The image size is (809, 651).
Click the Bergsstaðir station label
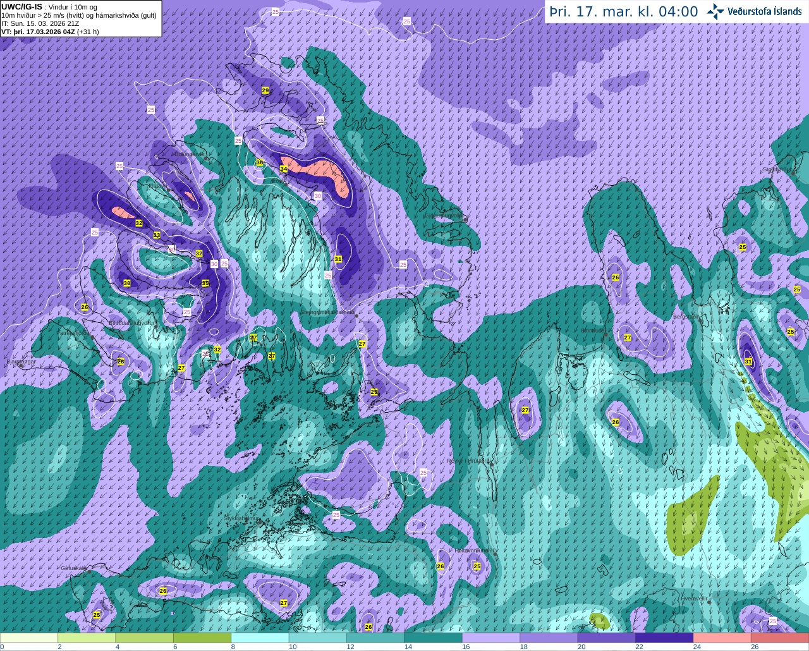(x=687, y=317)
